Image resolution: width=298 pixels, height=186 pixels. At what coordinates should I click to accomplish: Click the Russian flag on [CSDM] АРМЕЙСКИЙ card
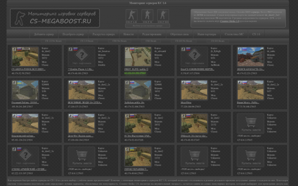click(19, 149)
